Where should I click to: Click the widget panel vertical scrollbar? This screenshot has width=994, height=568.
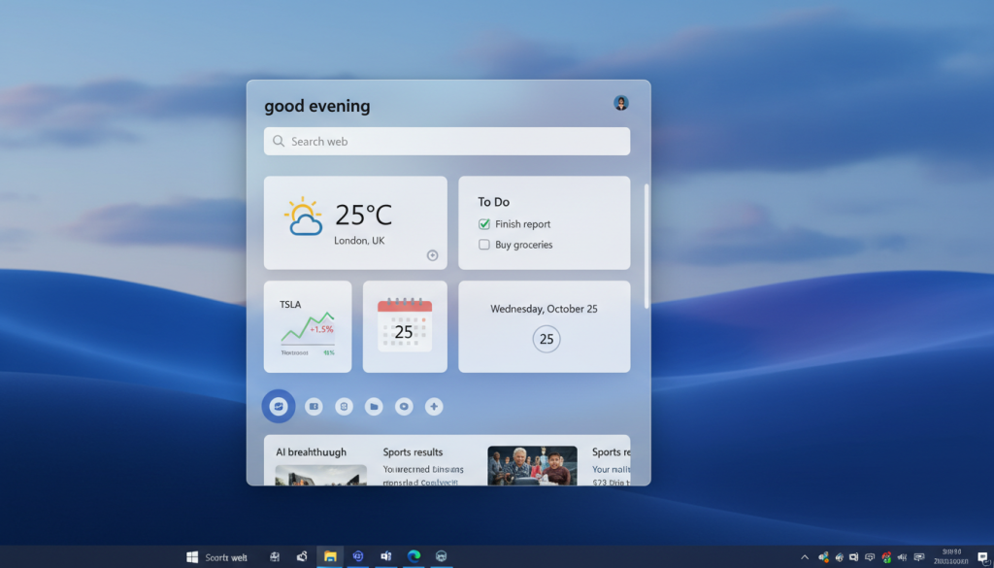[x=646, y=247]
